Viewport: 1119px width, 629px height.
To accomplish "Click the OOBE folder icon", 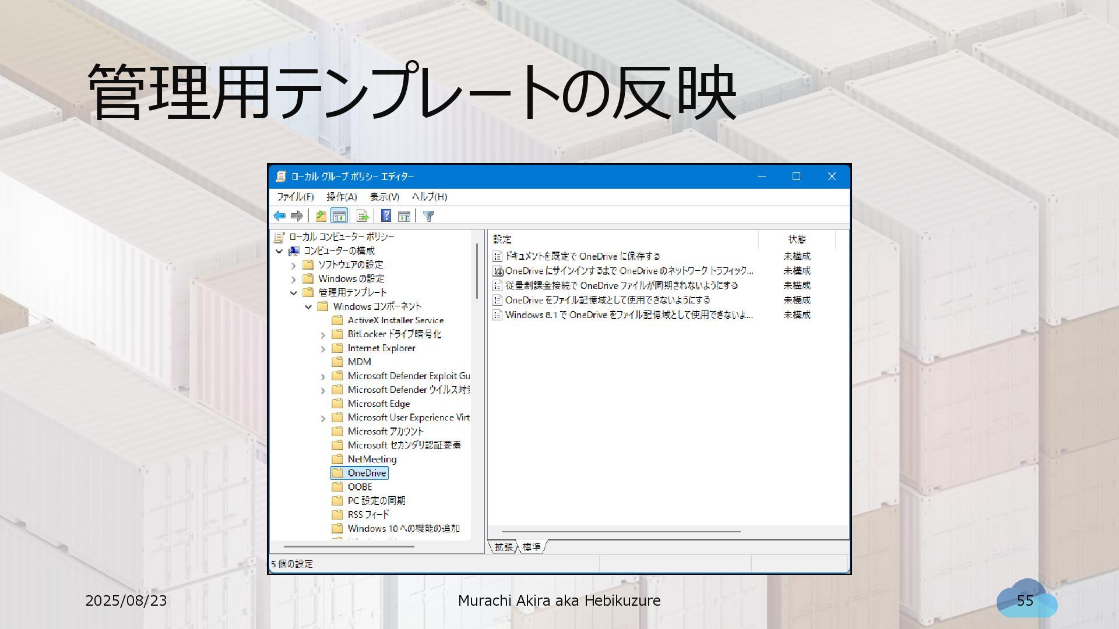I will coord(337,487).
